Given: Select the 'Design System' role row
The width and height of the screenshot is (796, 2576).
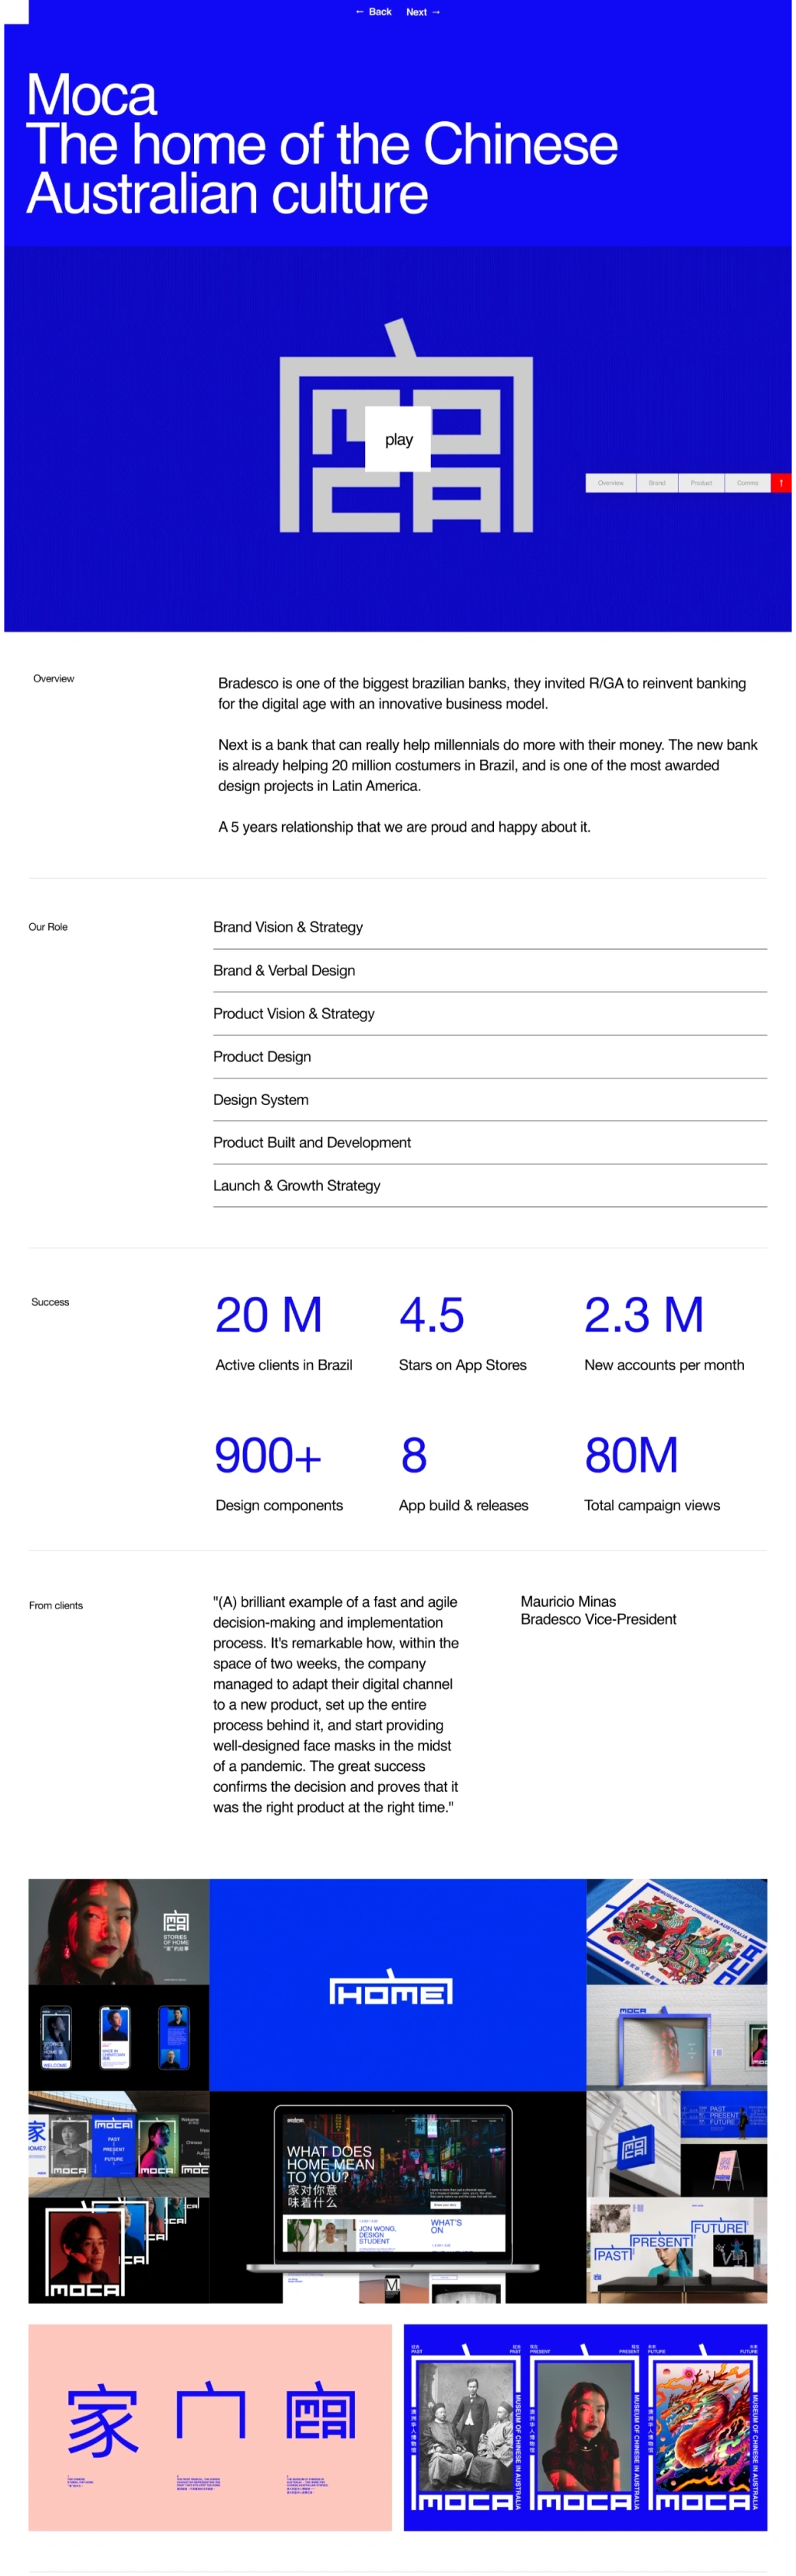Looking at the screenshot, I should [x=489, y=1099].
